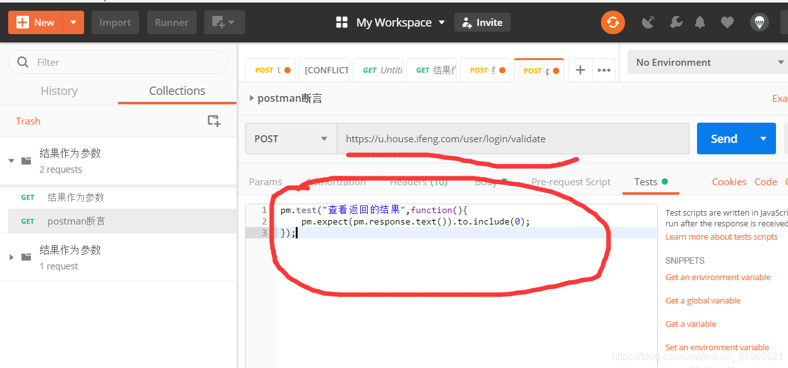Viewport: 788px width, 368px height.
Task: Click the orange New button
Action: (35, 23)
